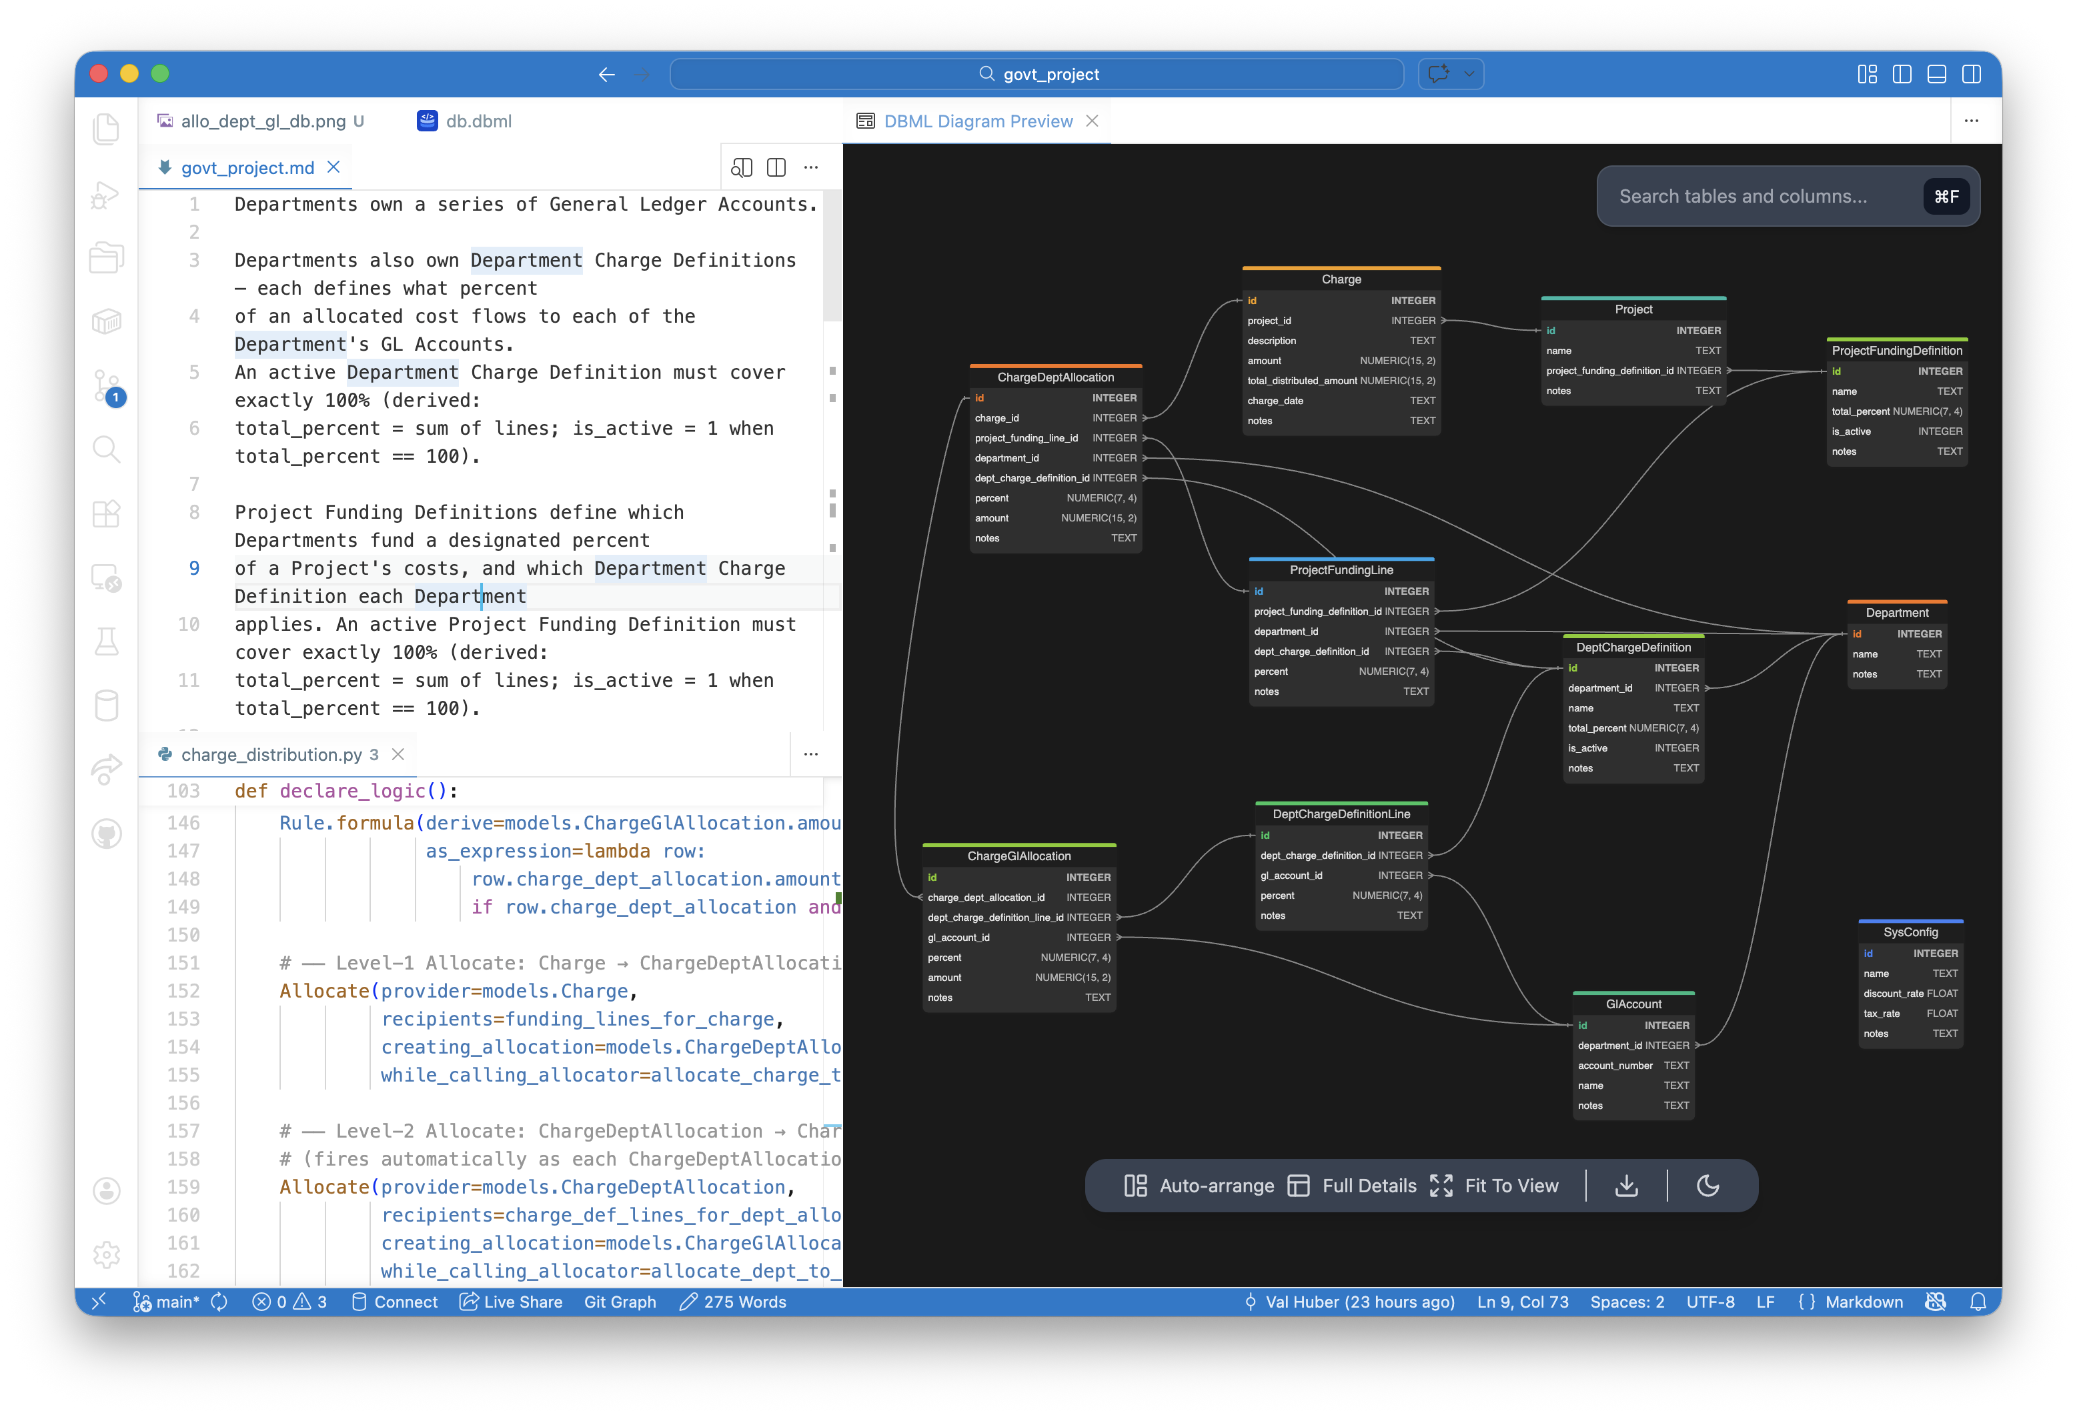Open Source Control with pending change badge
2077x1415 pixels.
click(x=106, y=386)
